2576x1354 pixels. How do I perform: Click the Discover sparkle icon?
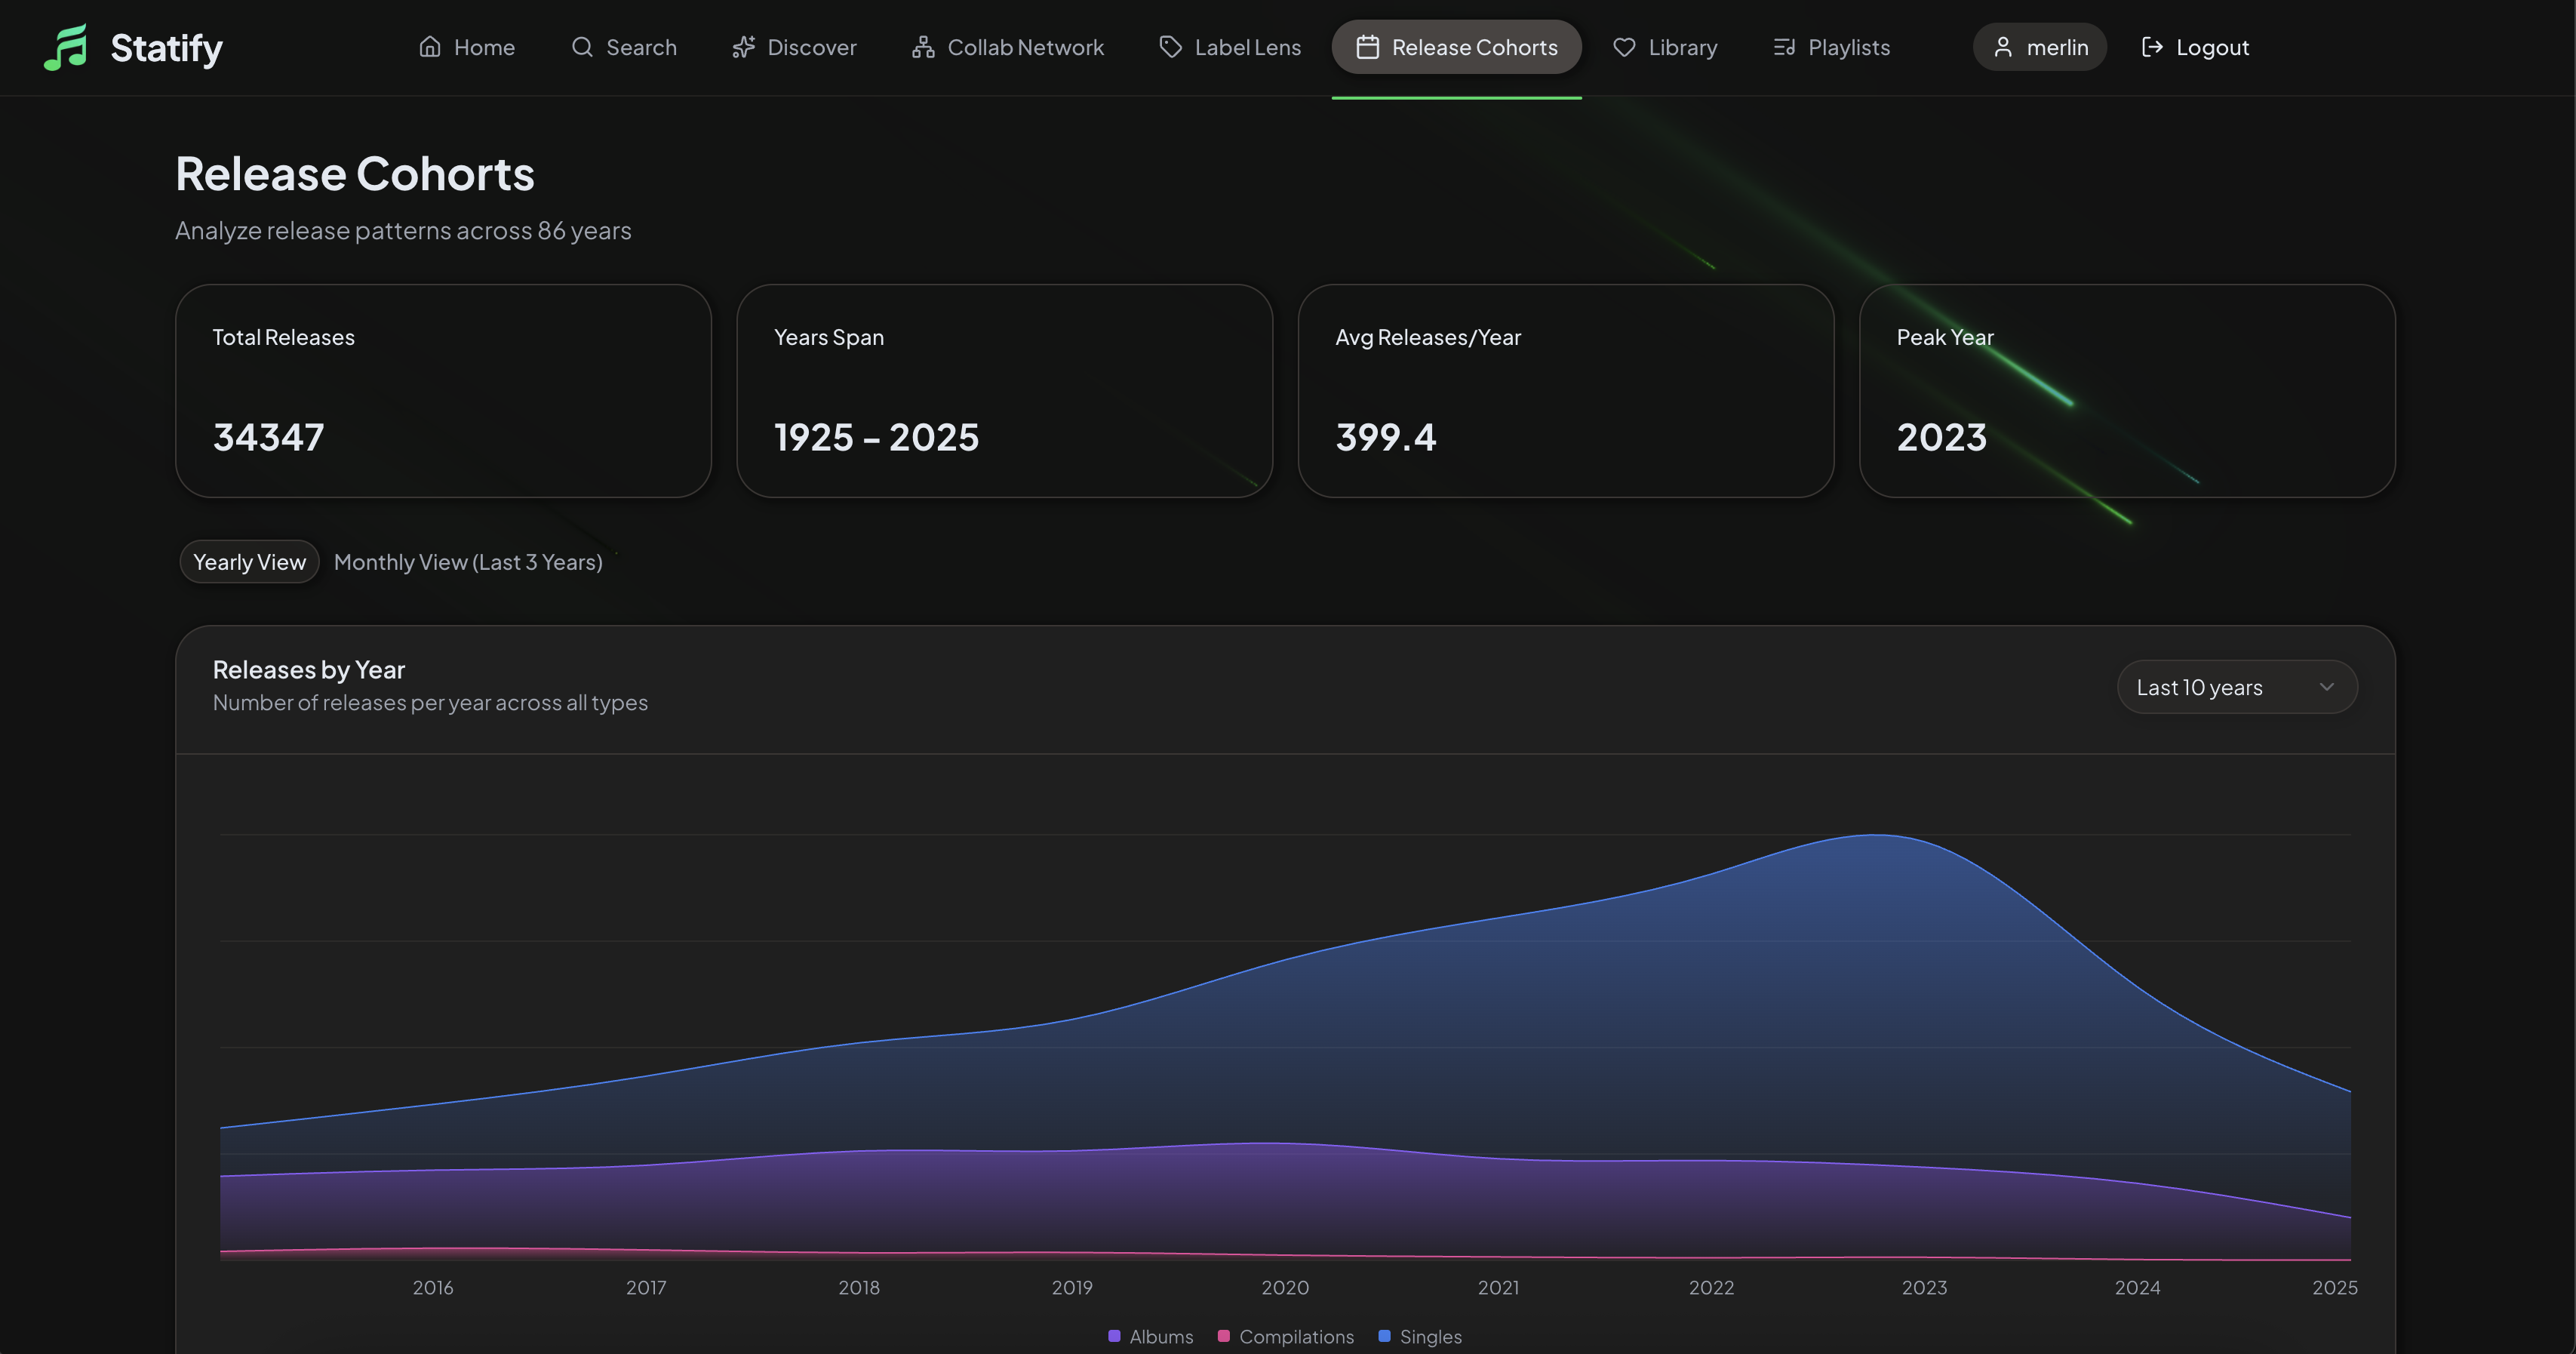point(743,47)
